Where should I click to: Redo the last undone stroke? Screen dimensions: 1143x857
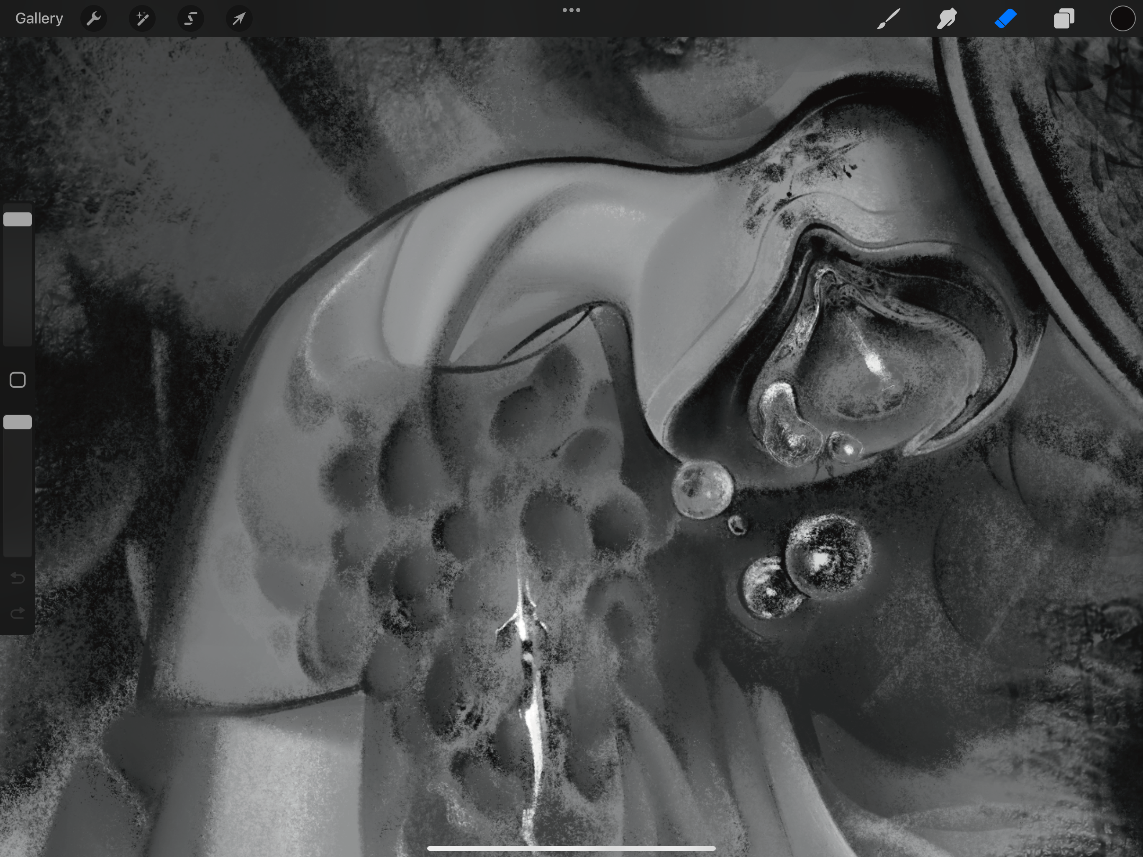click(x=18, y=613)
